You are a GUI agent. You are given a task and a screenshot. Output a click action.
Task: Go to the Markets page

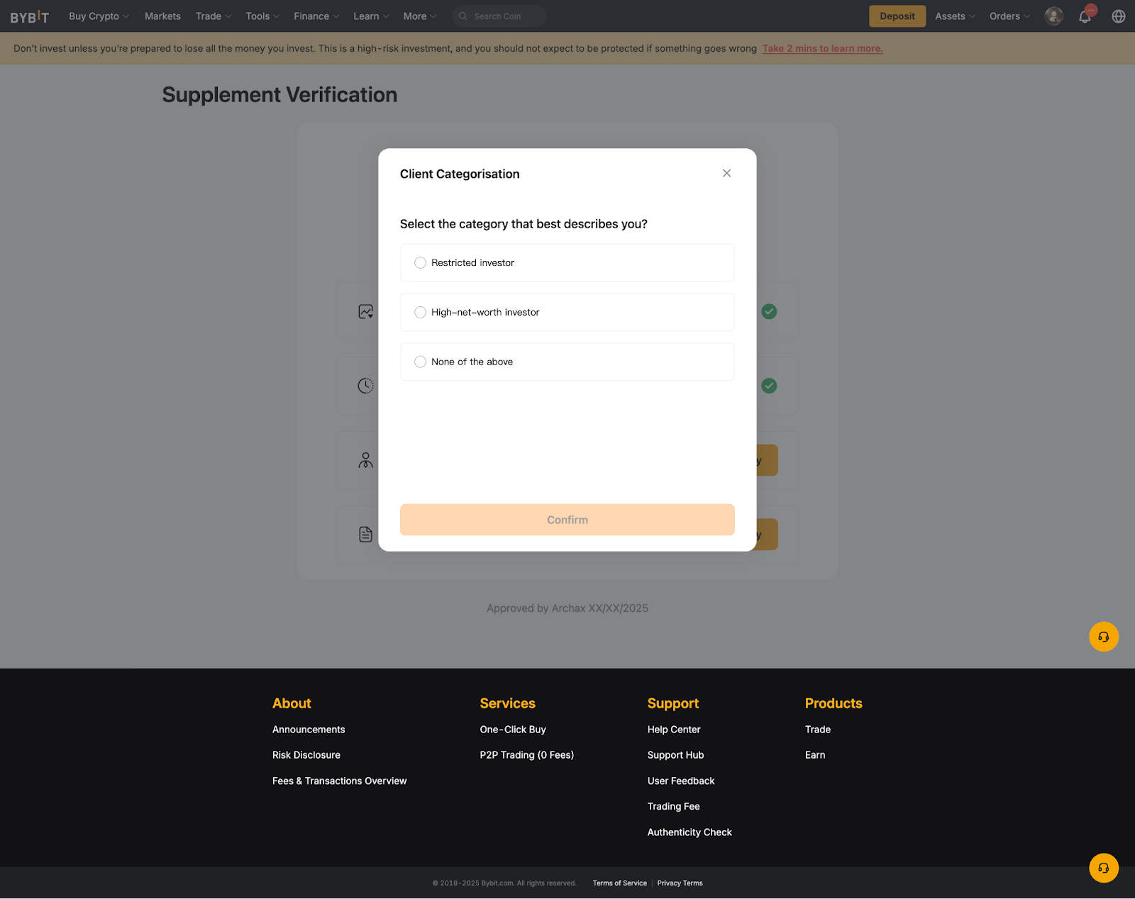[x=162, y=16]
